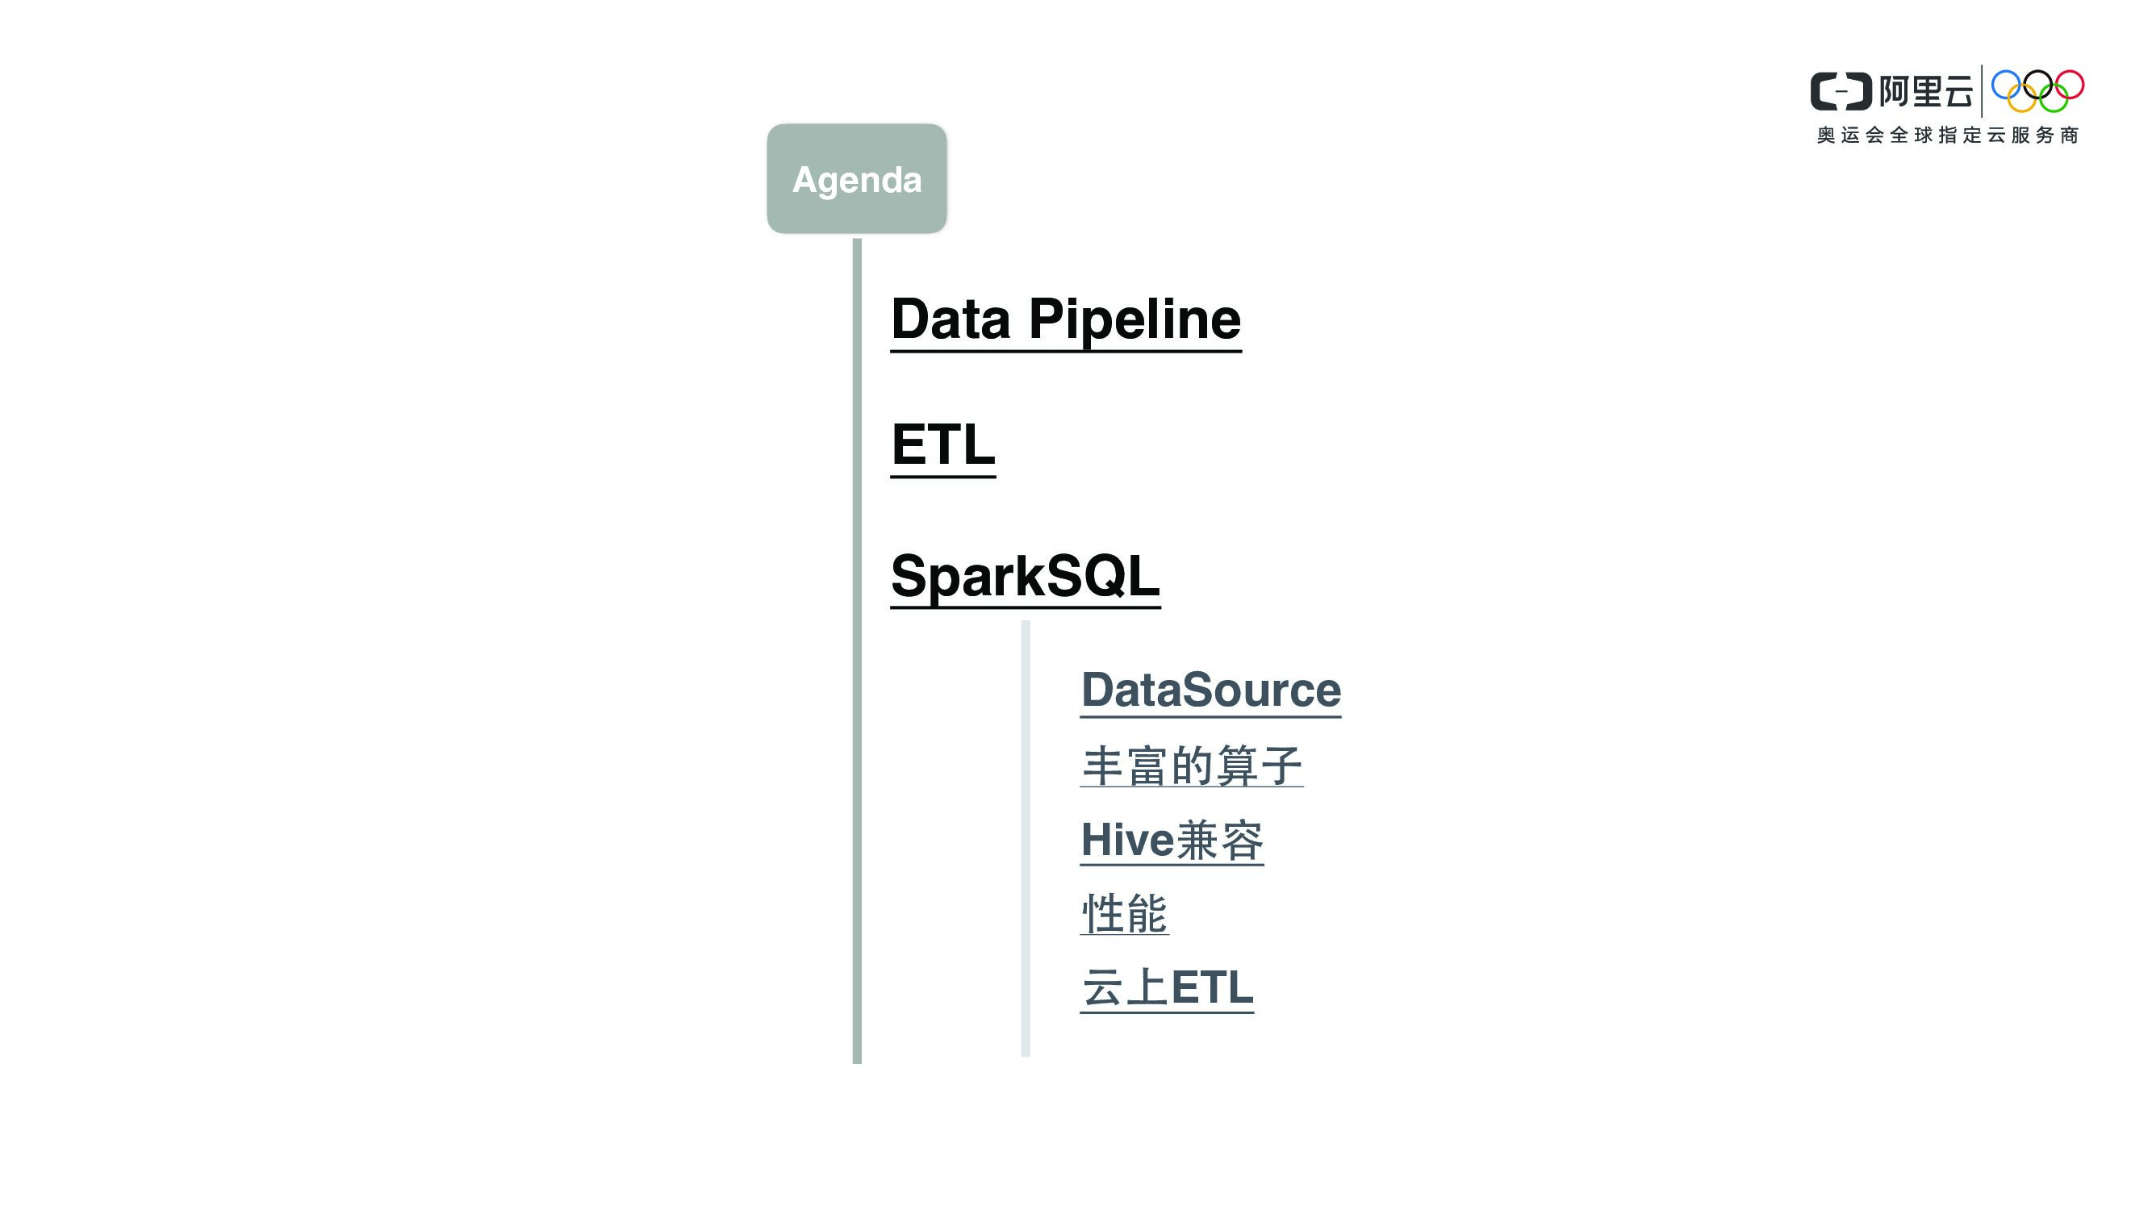Jump to the 性能 section link
The height and width of the screenshot is (1210, 2152).
tap(1125, 914)
